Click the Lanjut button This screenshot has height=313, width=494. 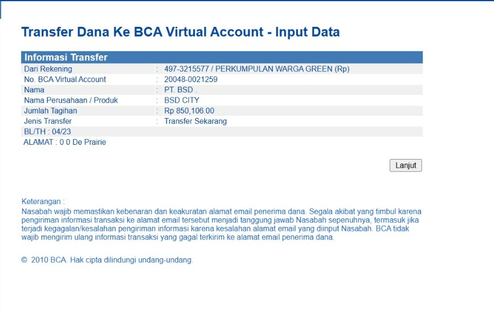(406, 165)
